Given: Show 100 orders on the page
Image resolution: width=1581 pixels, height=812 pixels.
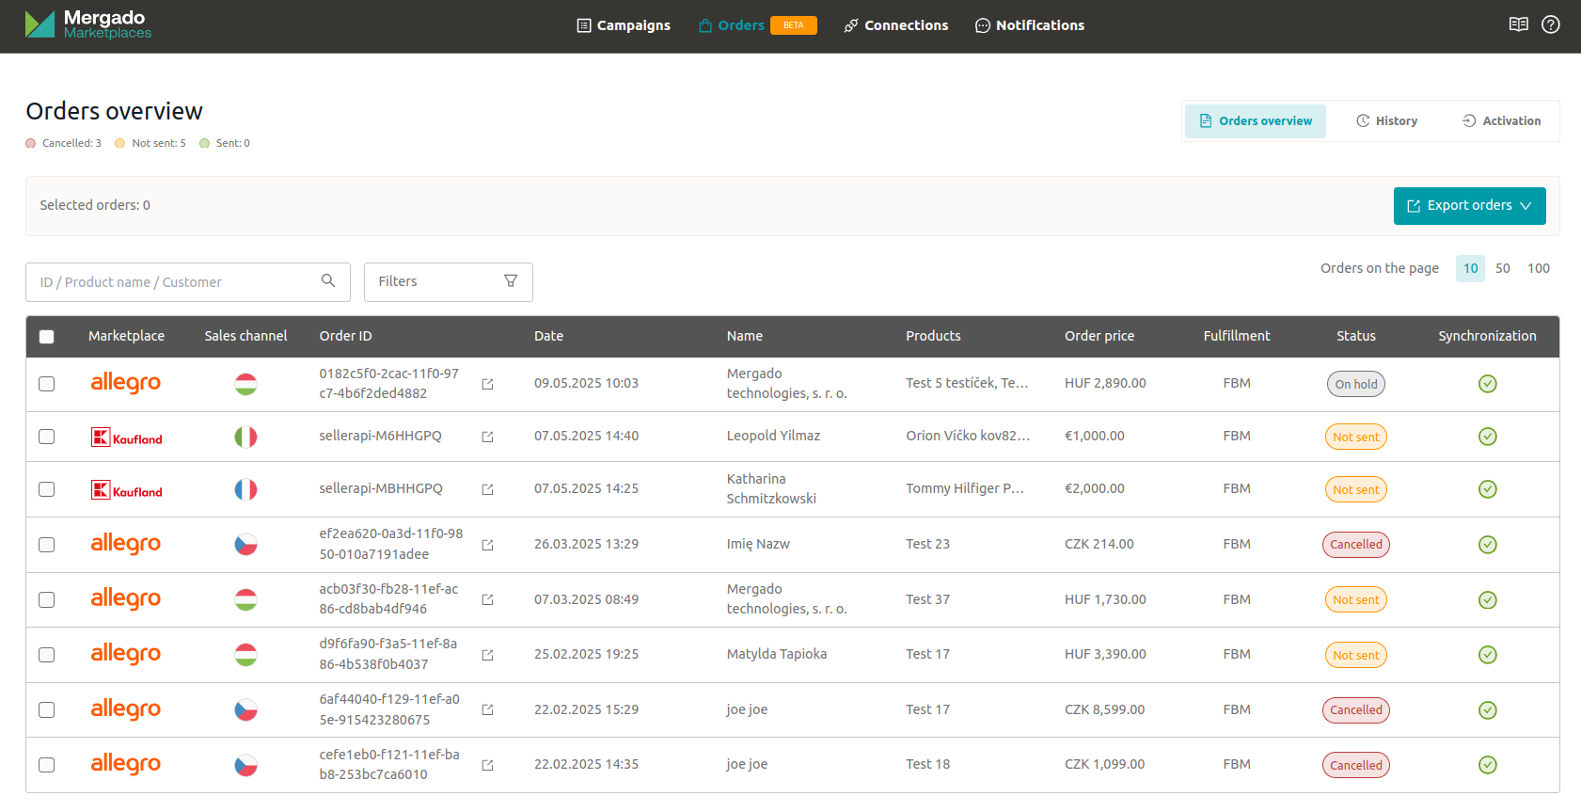Looking at the screenshot, I should pyautogui.click(x=1539, y=268).
